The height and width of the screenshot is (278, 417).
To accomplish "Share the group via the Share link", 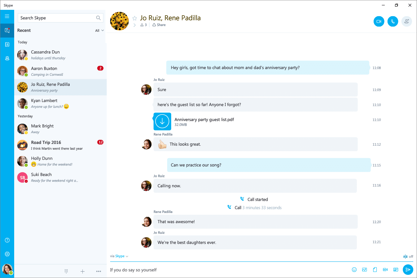I will click(x=159, y=25).
